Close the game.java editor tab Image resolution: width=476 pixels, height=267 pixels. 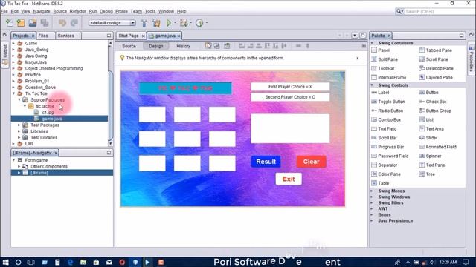click(178, 36)
